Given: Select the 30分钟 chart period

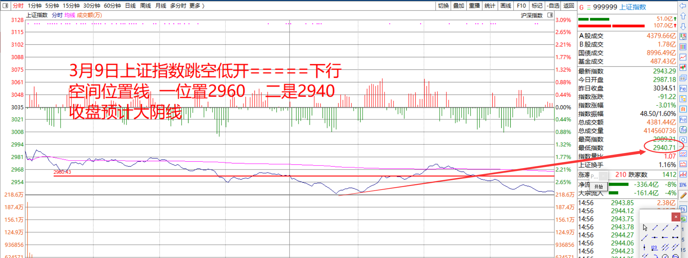Looking at the screenshot, I should (x=92, y=6).
